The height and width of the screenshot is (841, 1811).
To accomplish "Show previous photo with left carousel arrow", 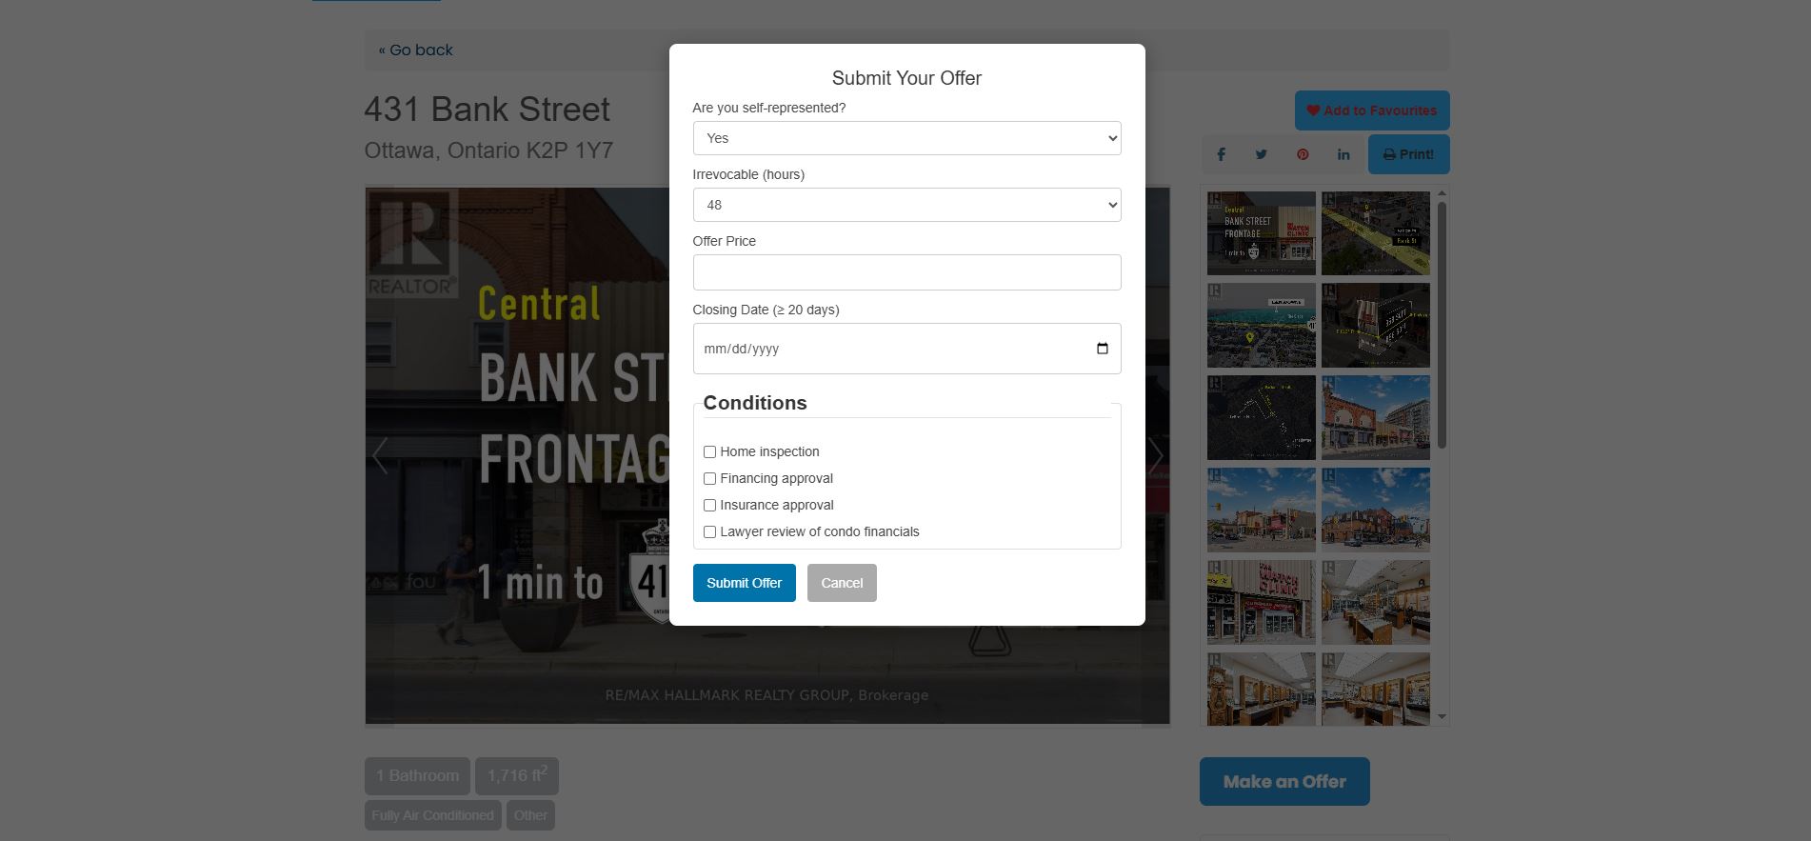I will [x=380, y=456].
